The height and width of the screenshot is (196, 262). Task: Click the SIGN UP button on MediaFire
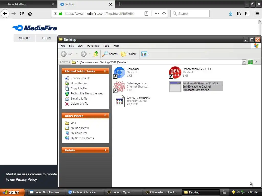[x=24, y=38]
